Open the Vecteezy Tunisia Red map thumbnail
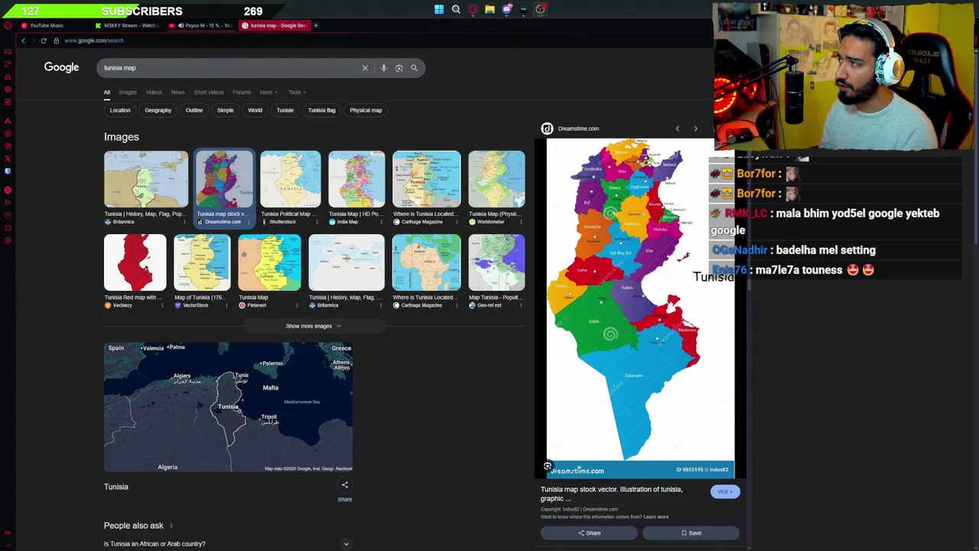Screen dimensions: 979x551 tap(135, 262)
